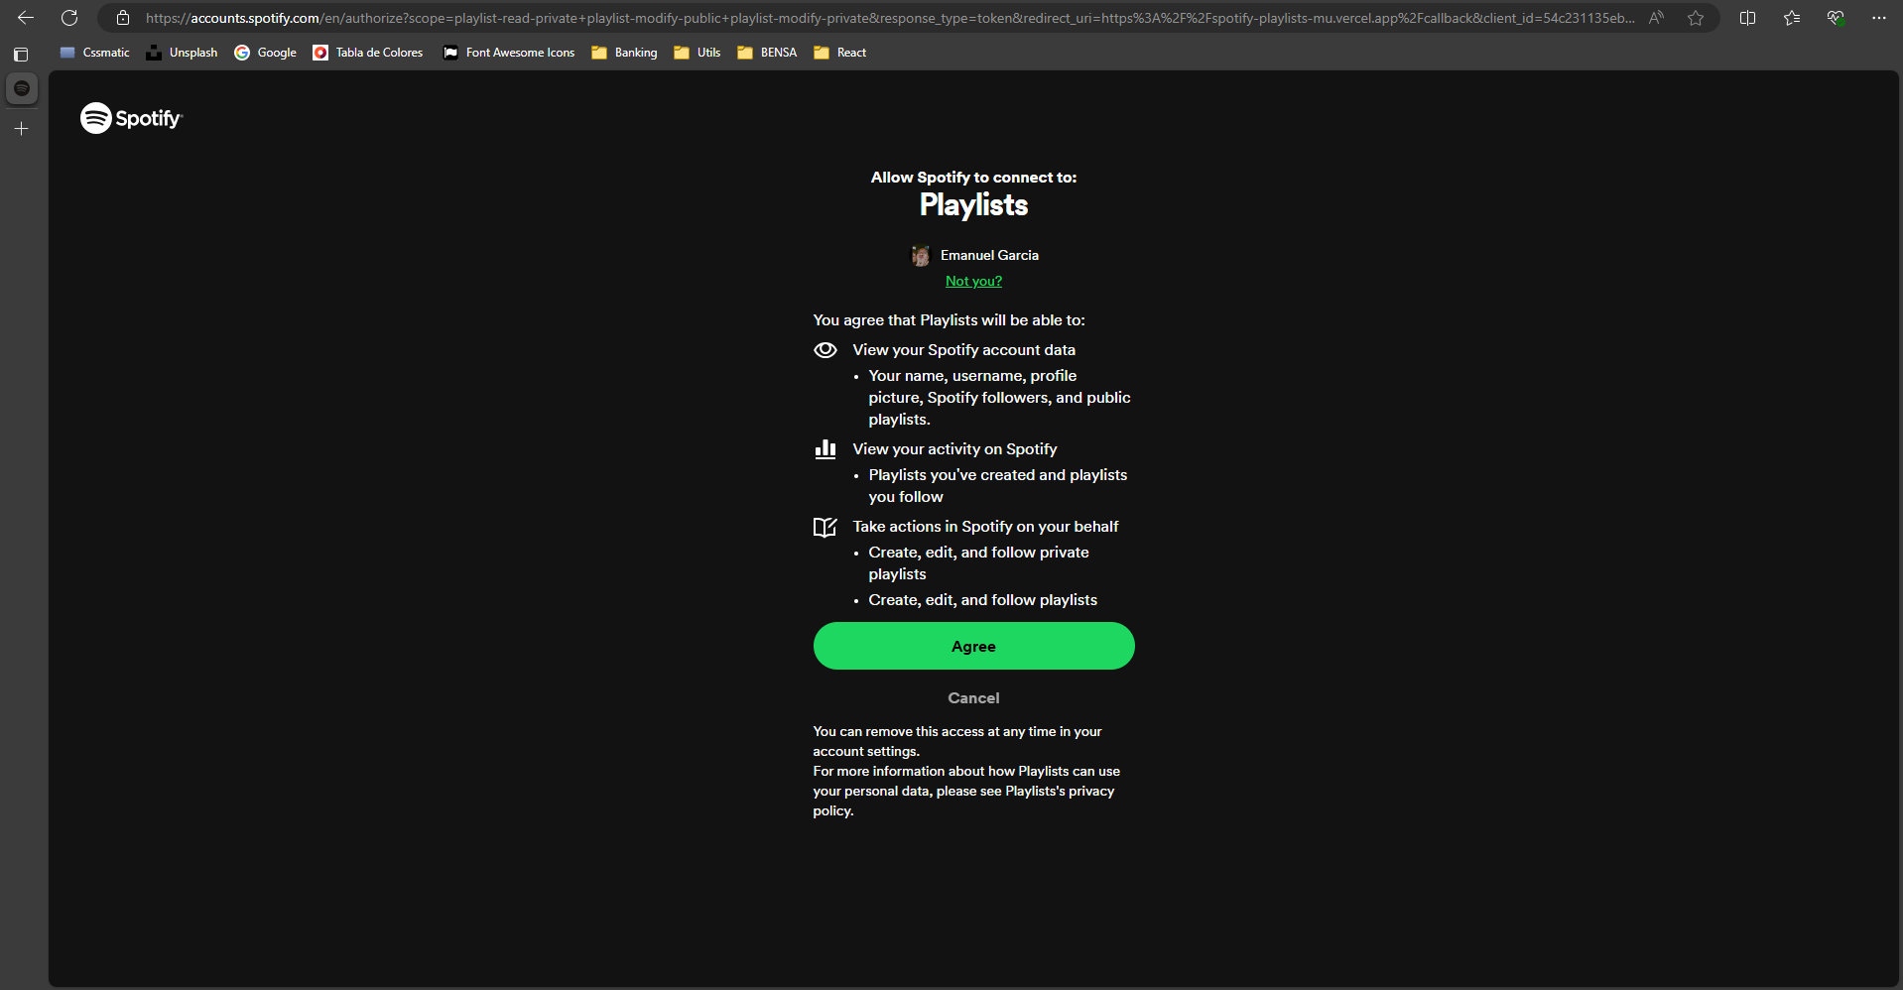
Task: Add this page to favorites with star icon
Action: [x=1696, y=18]
